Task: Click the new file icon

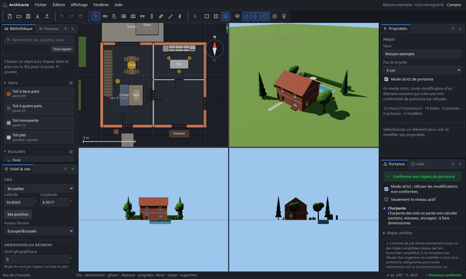Action: (10, 16)
